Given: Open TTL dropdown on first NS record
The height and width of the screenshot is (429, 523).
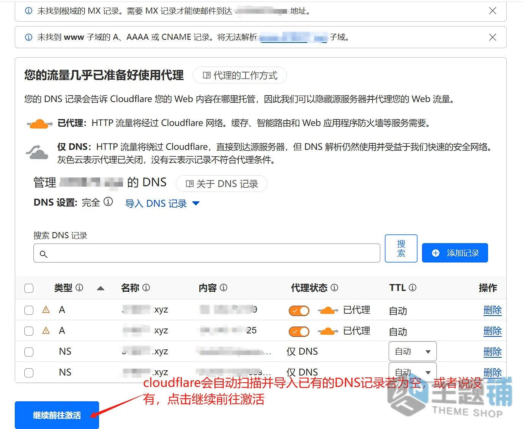Looking at the screenshot, I should [413, 351].
